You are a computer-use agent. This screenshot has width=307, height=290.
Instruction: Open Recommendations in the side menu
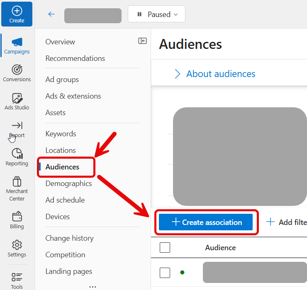point(75,58)
